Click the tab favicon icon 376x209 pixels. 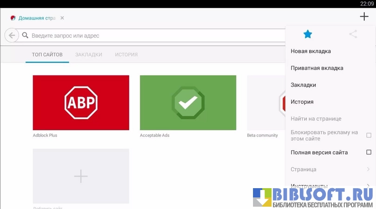pos(13,18)
